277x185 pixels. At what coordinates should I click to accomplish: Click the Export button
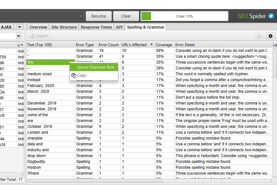click(39, 36)
